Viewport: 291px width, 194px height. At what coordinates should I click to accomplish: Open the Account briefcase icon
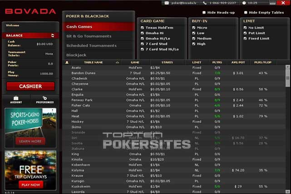point(16,98)
